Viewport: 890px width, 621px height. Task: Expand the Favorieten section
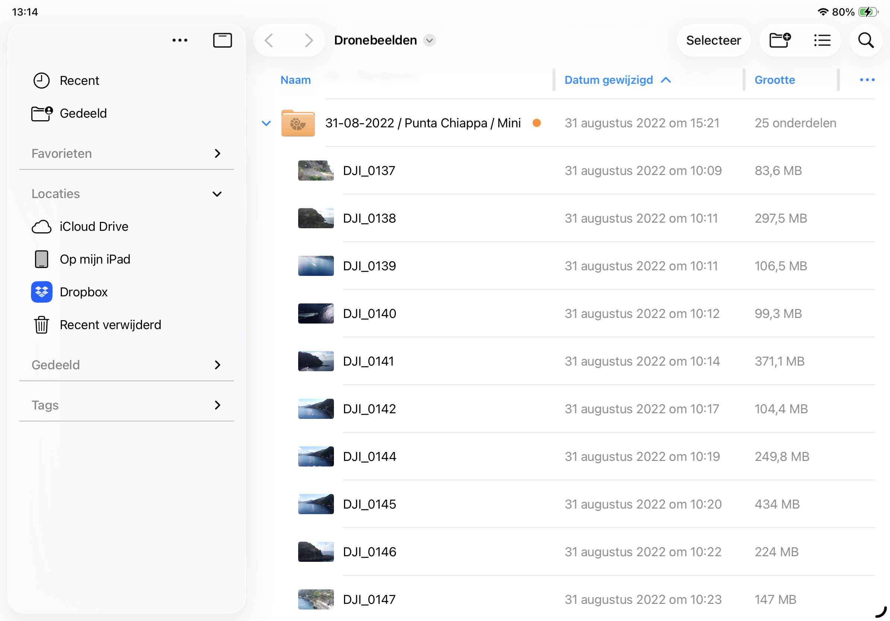tap(217, 154)
